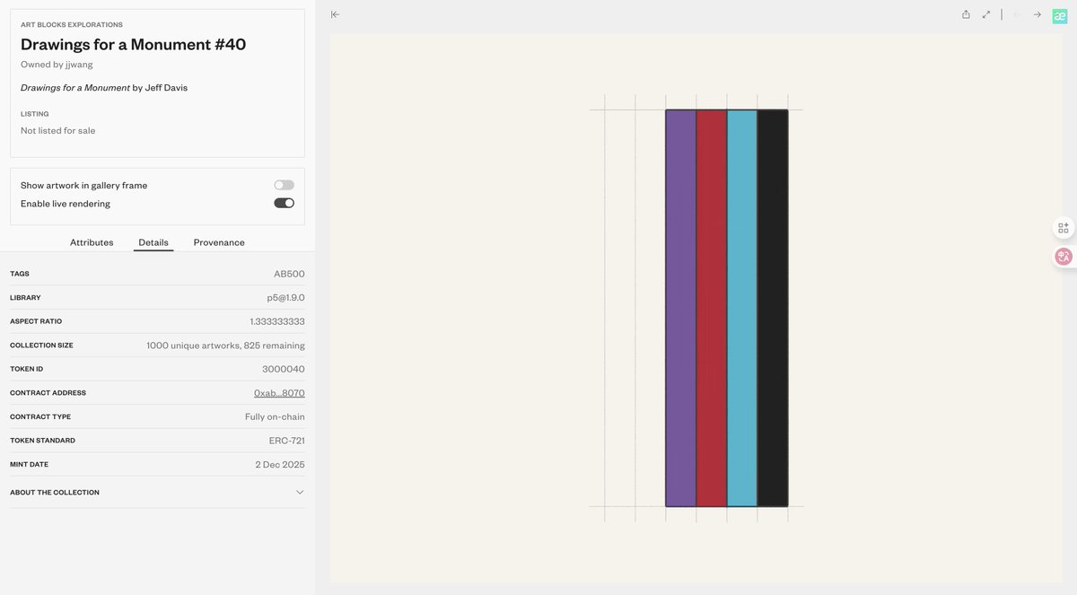Open the Provenance tab
This screenshot has width=1077, height=595.
pos(219,242)
